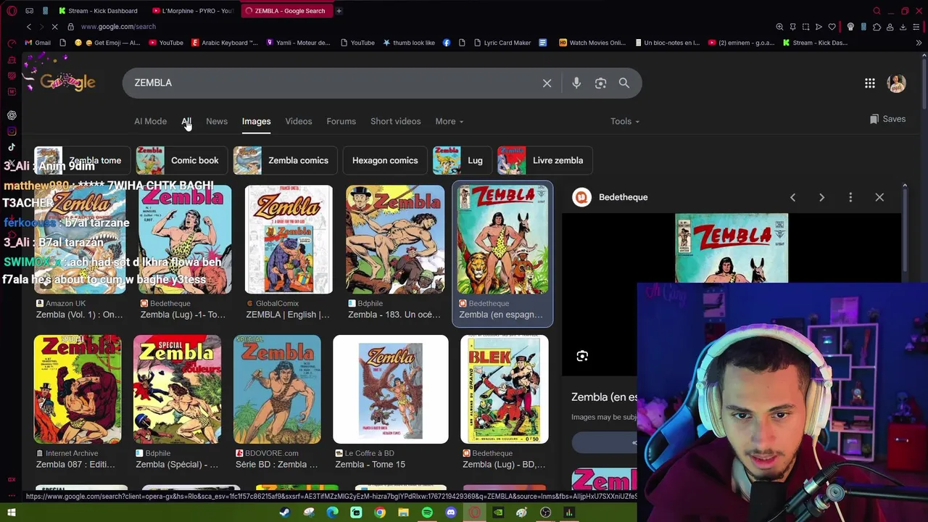Open Steam from the taskbar
The height and width of the screenshot is (522, 928).
285,513
